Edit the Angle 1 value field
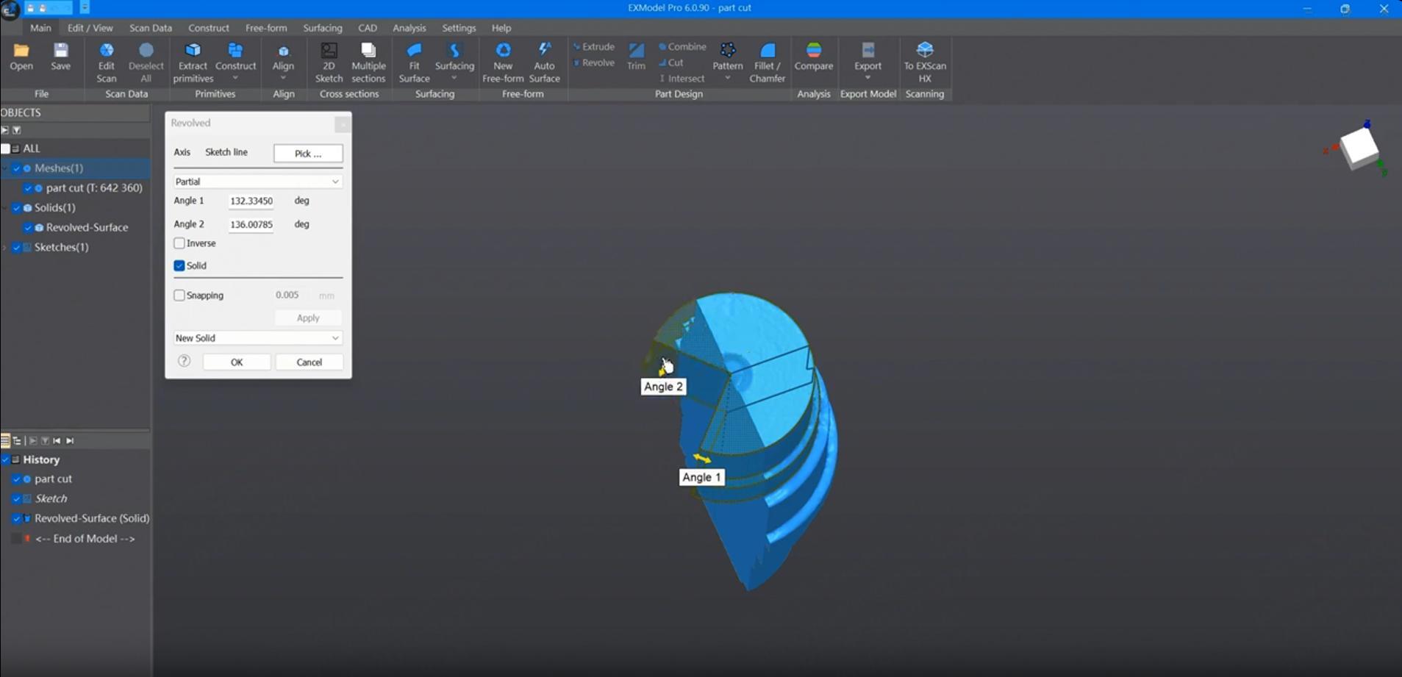Image resolution: width=1402 pixels, height=677 pixels. (x=251, y=200)
